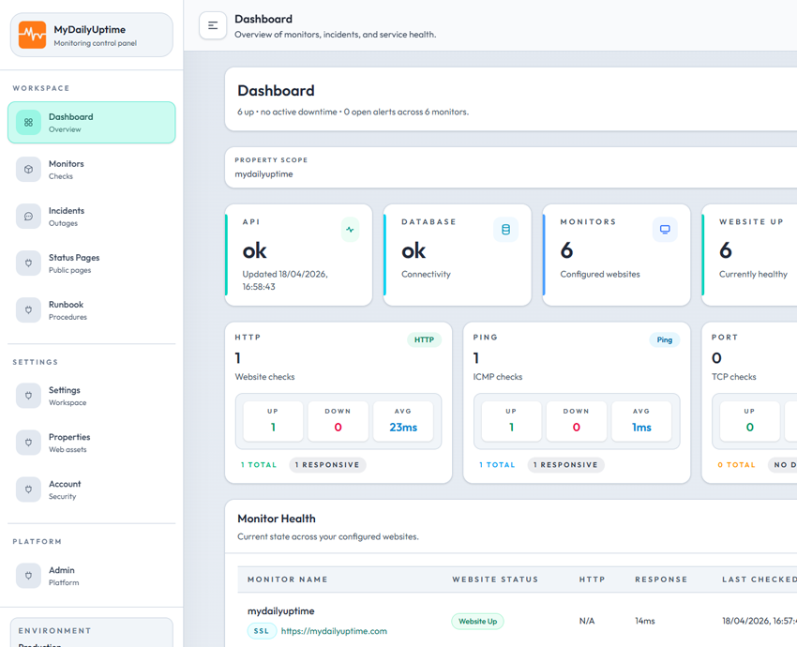Click the PORT card 0 TOTAL label
This screenshot has height=647, width=797.
[736, 465]
